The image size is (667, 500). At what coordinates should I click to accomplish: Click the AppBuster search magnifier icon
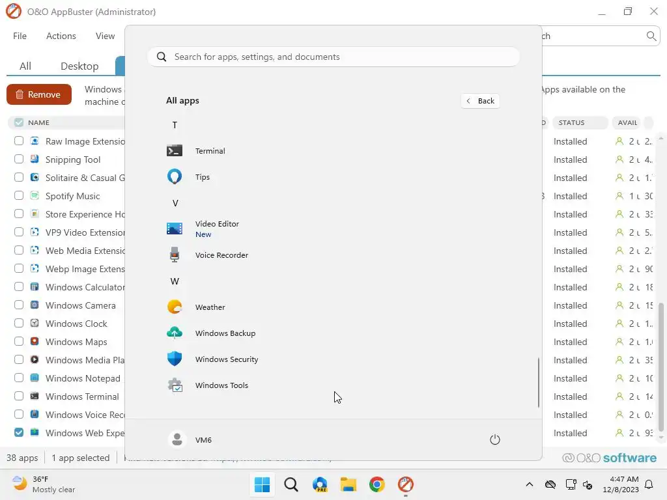coord(651,36)
